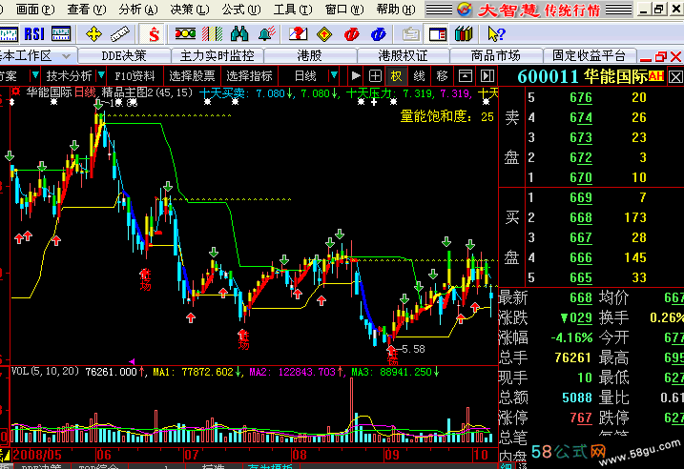Viewport: 684px width, 469px height.
Task: Open the 画面(P) menu
Action: tap(35, 10)
